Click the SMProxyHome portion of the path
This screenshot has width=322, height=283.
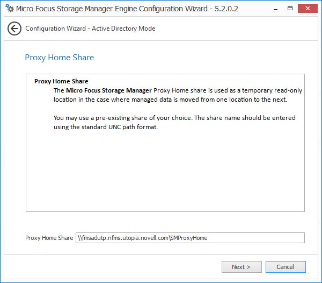[x=189, y=238]
